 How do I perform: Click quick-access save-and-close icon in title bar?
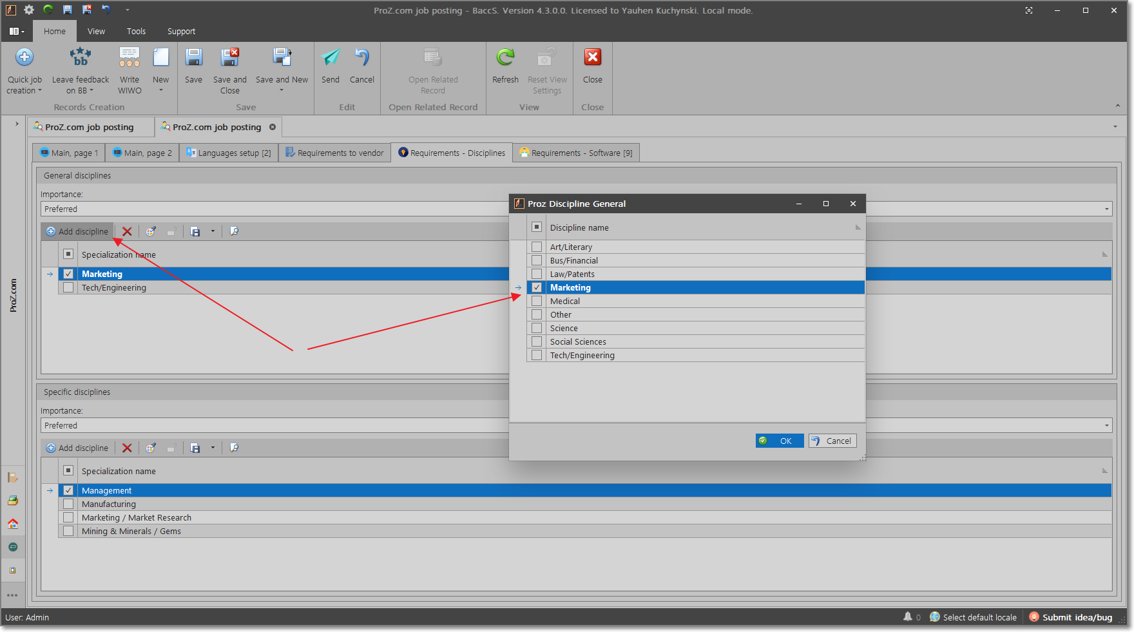tap(87, 10)
